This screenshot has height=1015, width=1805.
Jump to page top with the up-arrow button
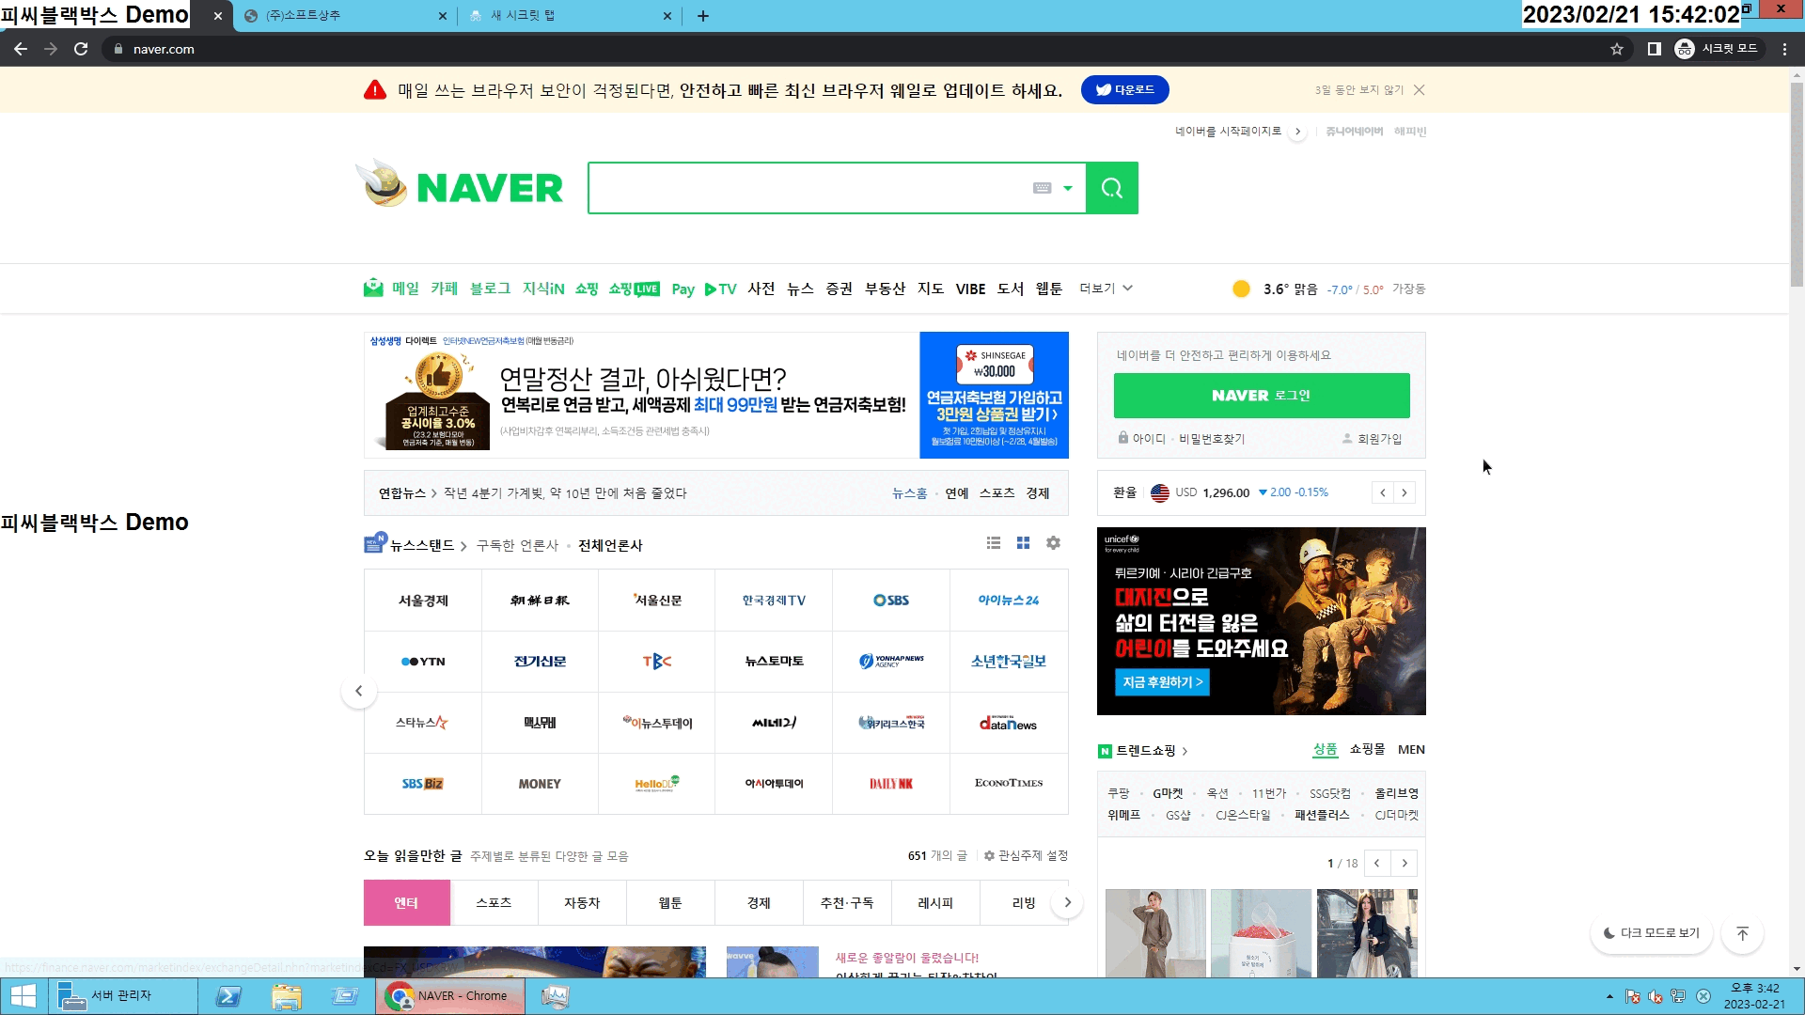[1742, 933]
